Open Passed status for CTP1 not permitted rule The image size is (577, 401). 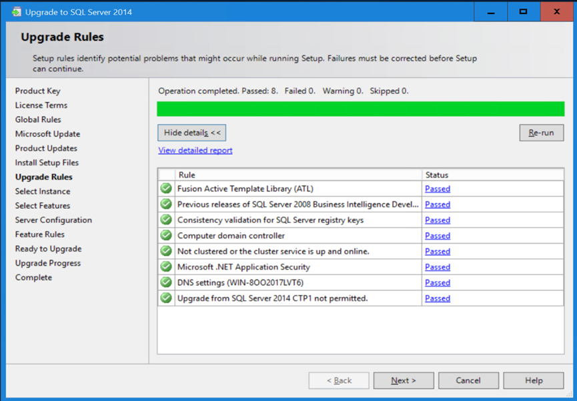click(x=438, y=298)
